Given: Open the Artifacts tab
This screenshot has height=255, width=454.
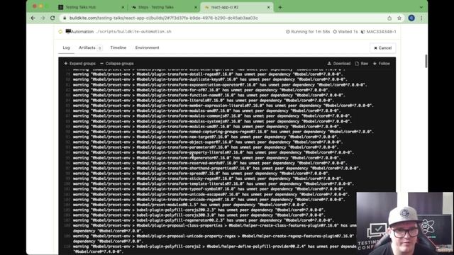Looking at the screenshot, I should (x=90, y=47).
